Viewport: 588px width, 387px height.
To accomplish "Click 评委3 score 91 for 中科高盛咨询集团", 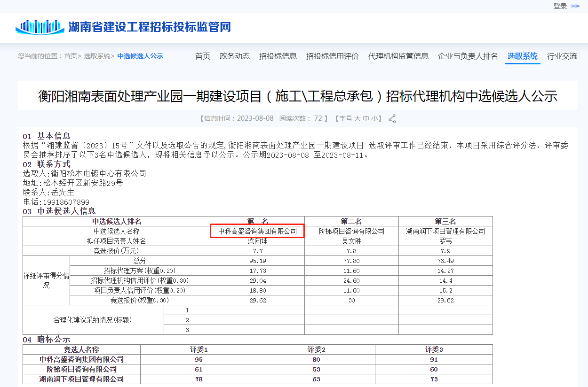I will [x=434, y=359].
